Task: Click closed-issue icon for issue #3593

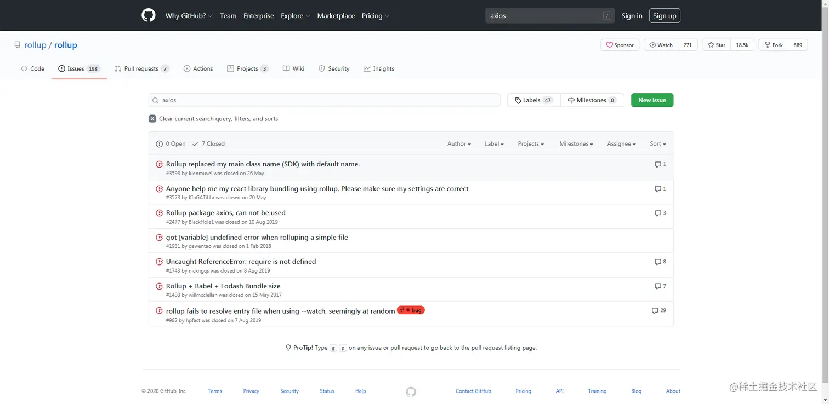Action: (159, 164)
